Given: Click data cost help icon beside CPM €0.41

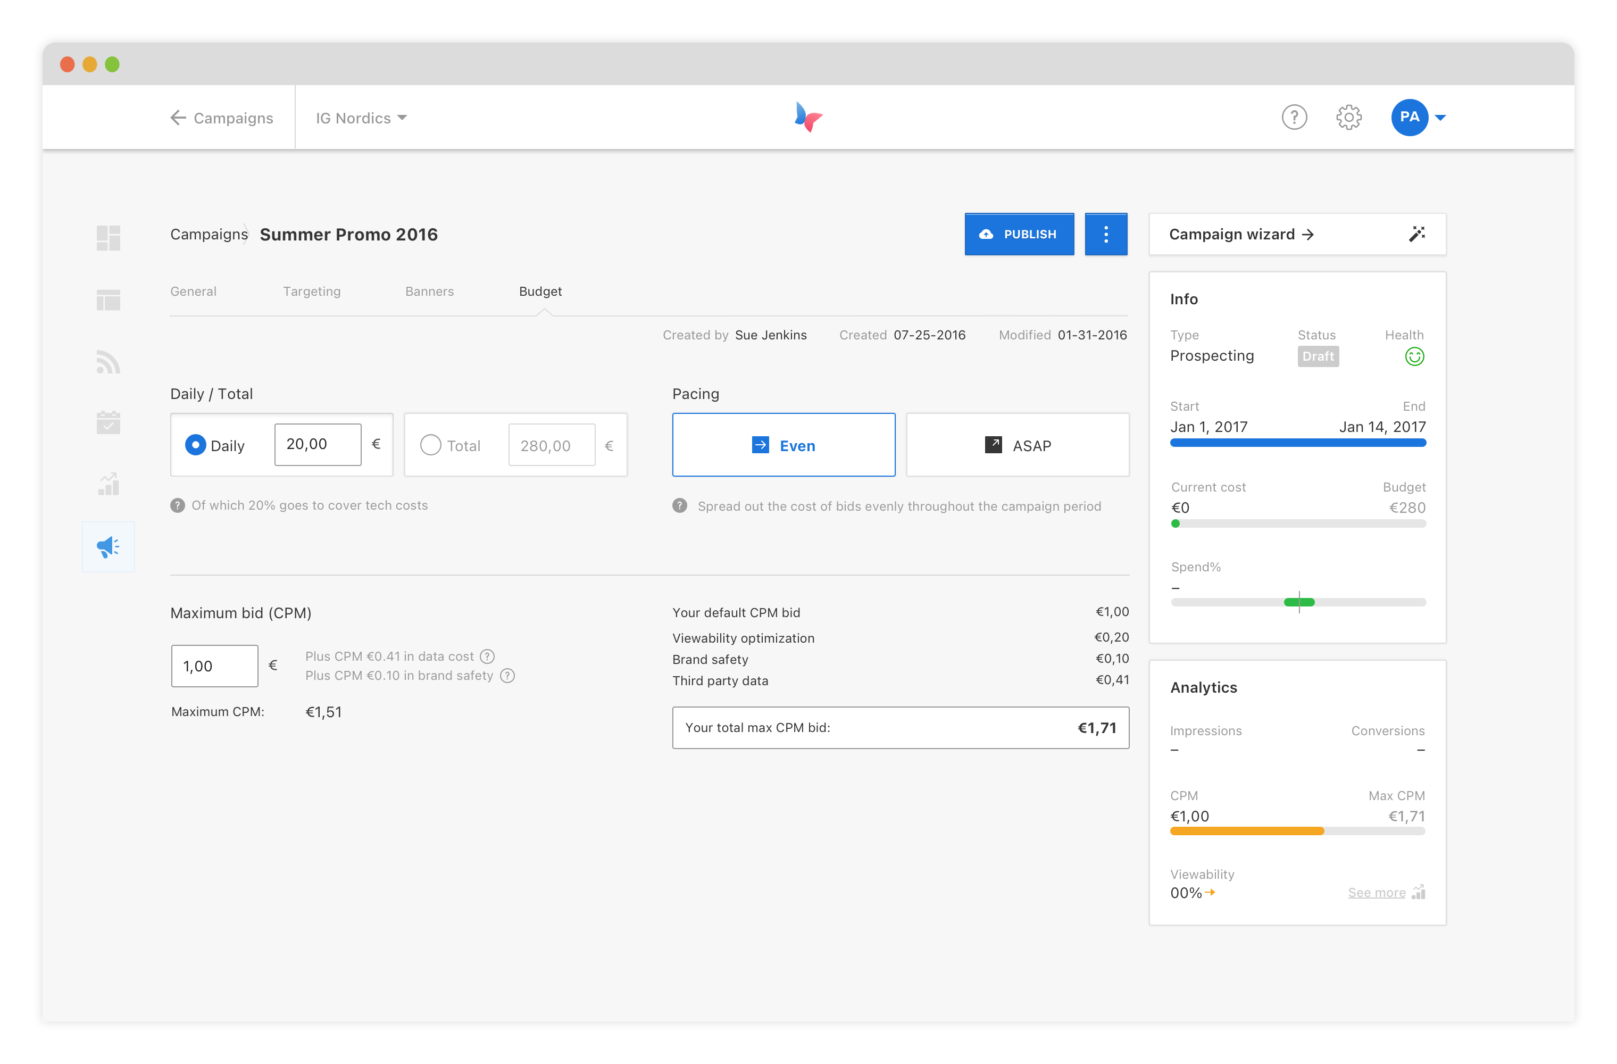Looking at the screenshot, I should 487,656.
